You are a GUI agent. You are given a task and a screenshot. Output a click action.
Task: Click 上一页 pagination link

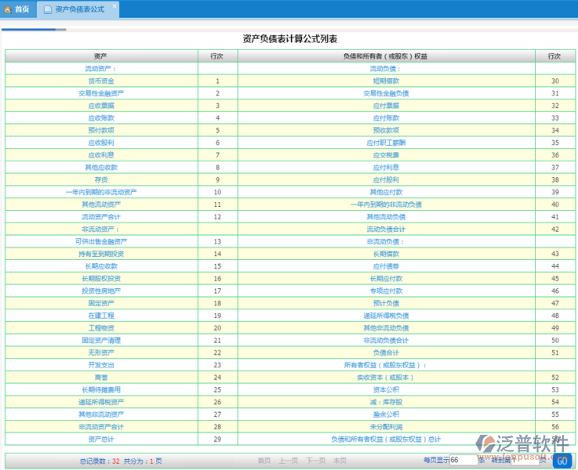tap(289, 461)
